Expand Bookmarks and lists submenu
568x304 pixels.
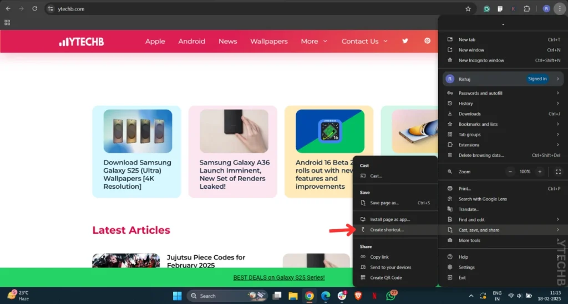pyautogui.click(x=503, y=124)
